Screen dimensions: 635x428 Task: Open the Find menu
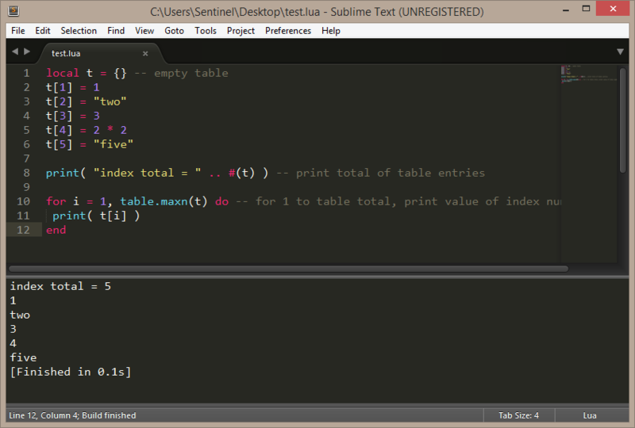116,31
